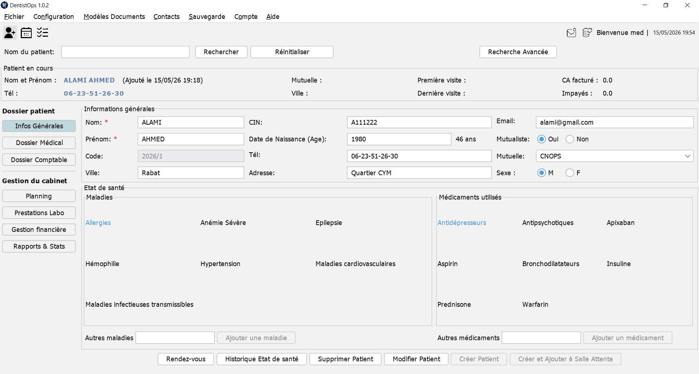Click the Rechercher button

(221, 52)
